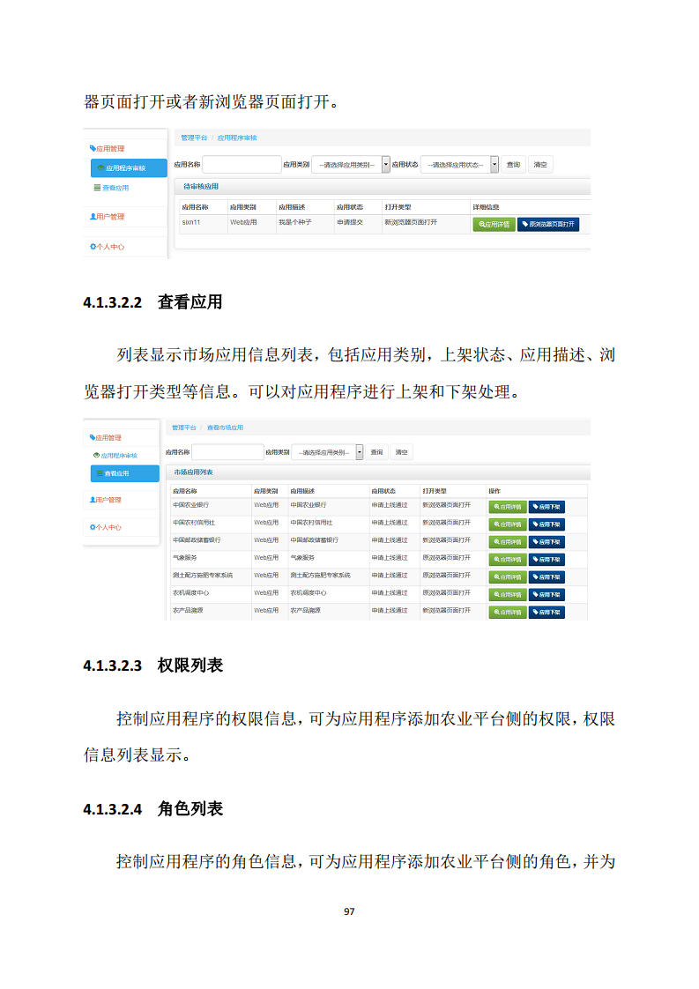Click green 应用详情 button for skn11
This screenshot has width=699, height=989.
(494, 225)
